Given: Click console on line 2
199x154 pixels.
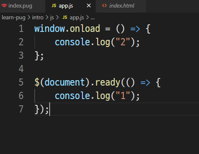Looking at the screenshot, I should pos(72,42).
